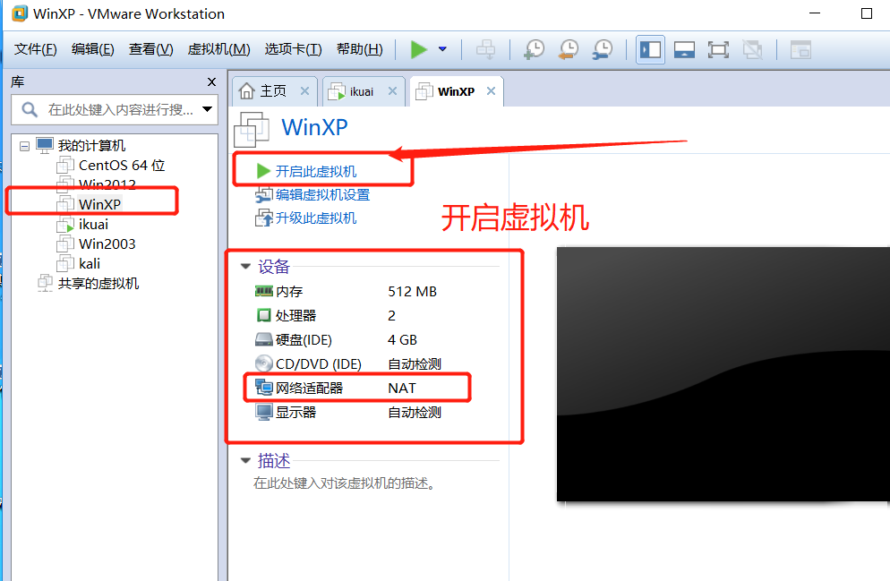The image size is (890, 581).
Task: Click the VM description text field
Action: click(x=344, y=483)
